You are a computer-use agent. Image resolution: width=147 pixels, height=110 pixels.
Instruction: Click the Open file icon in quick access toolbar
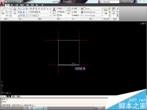pos(9,2)
